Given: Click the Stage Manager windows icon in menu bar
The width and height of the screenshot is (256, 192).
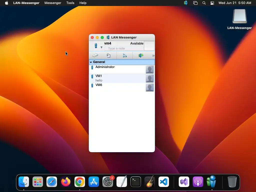Looking at the screenshot, I should click(x=195, y=3).
